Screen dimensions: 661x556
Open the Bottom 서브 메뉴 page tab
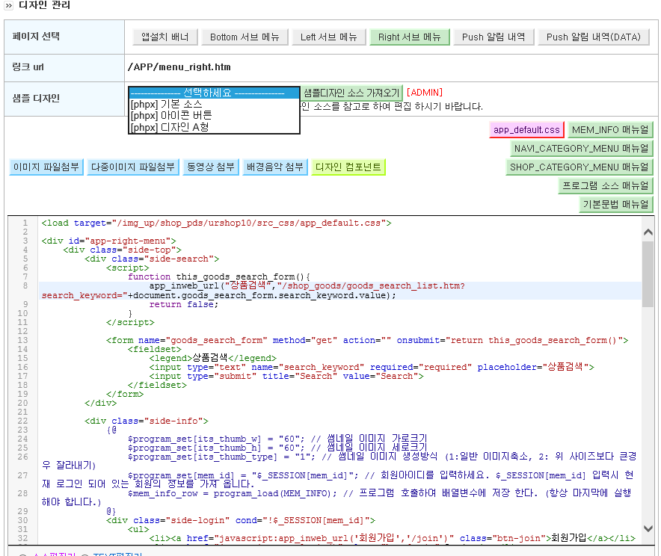pos(245,37)
